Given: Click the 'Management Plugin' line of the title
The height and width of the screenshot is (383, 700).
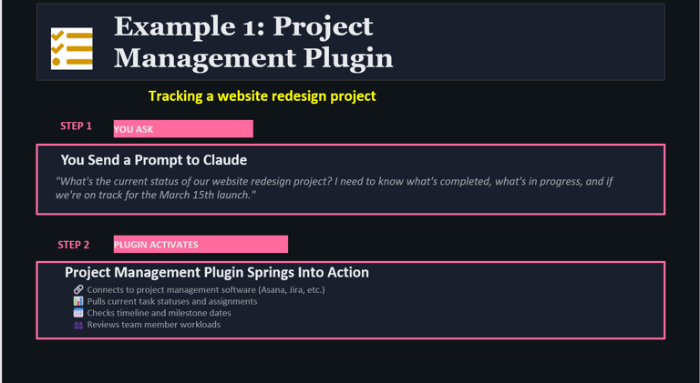Looking at the screenshot, I should [x=252, y=58].
